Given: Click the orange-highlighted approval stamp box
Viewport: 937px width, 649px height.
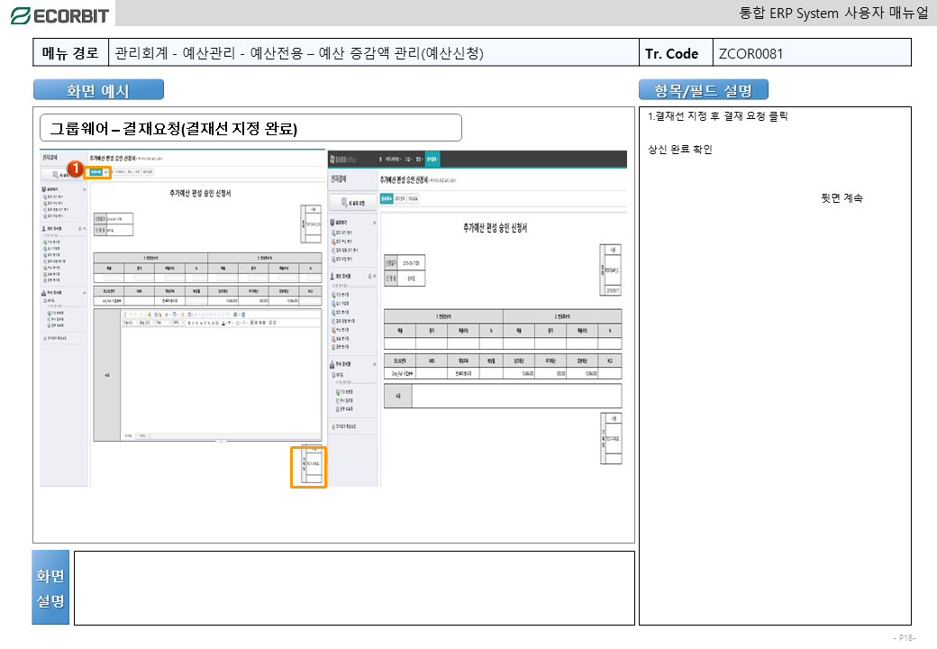Looking at the screenshot, I should 308,466.
